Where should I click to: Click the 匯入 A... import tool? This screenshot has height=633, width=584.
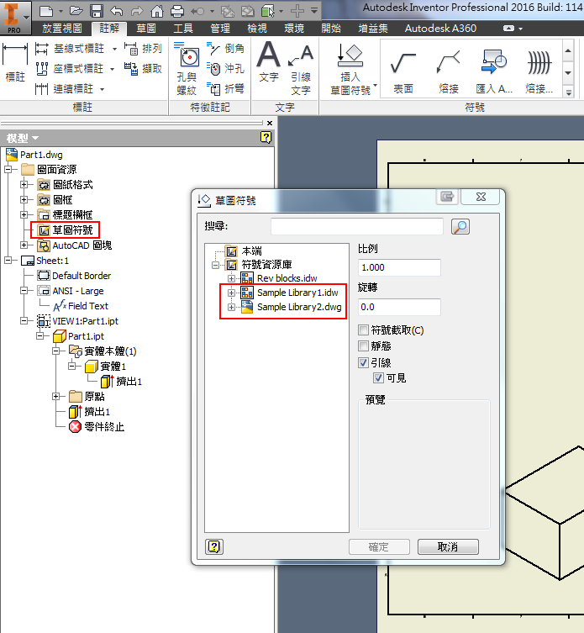pyautogui.click(x=494, y=71)
